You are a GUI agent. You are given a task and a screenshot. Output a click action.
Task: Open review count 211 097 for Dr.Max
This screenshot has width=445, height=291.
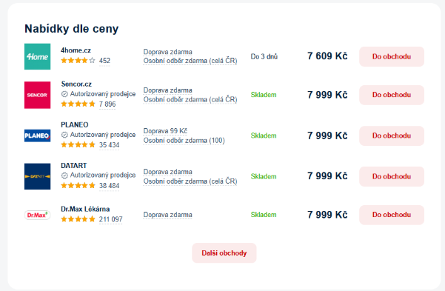pyautogui.click(x=110, y=219)
